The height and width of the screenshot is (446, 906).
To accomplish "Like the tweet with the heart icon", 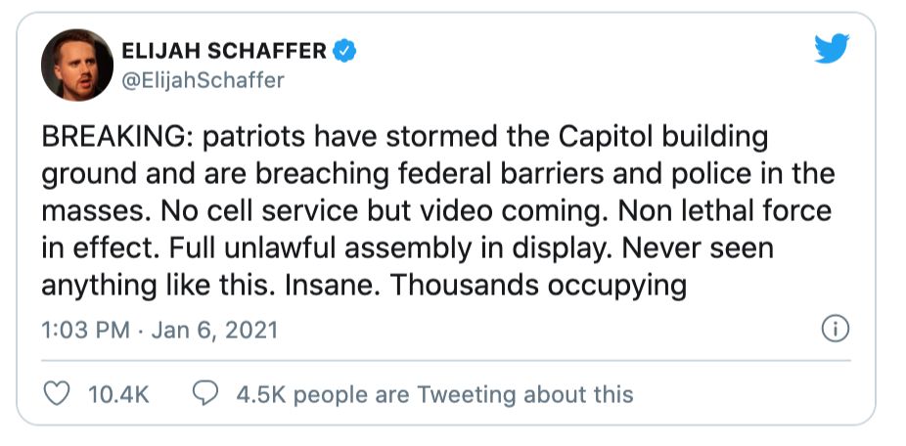I will pyautogui.click(x=59, y=394).
